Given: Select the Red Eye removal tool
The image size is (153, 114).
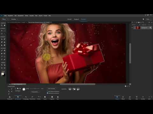Looking at the screenshot, I should [x=2, y=39].
